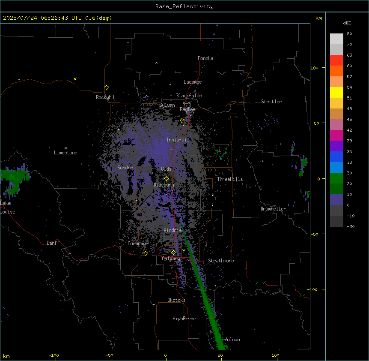Click the ThreeHills city label
Image resolution: width=369 pixels, height=361 pixels.
coord(230,179)
